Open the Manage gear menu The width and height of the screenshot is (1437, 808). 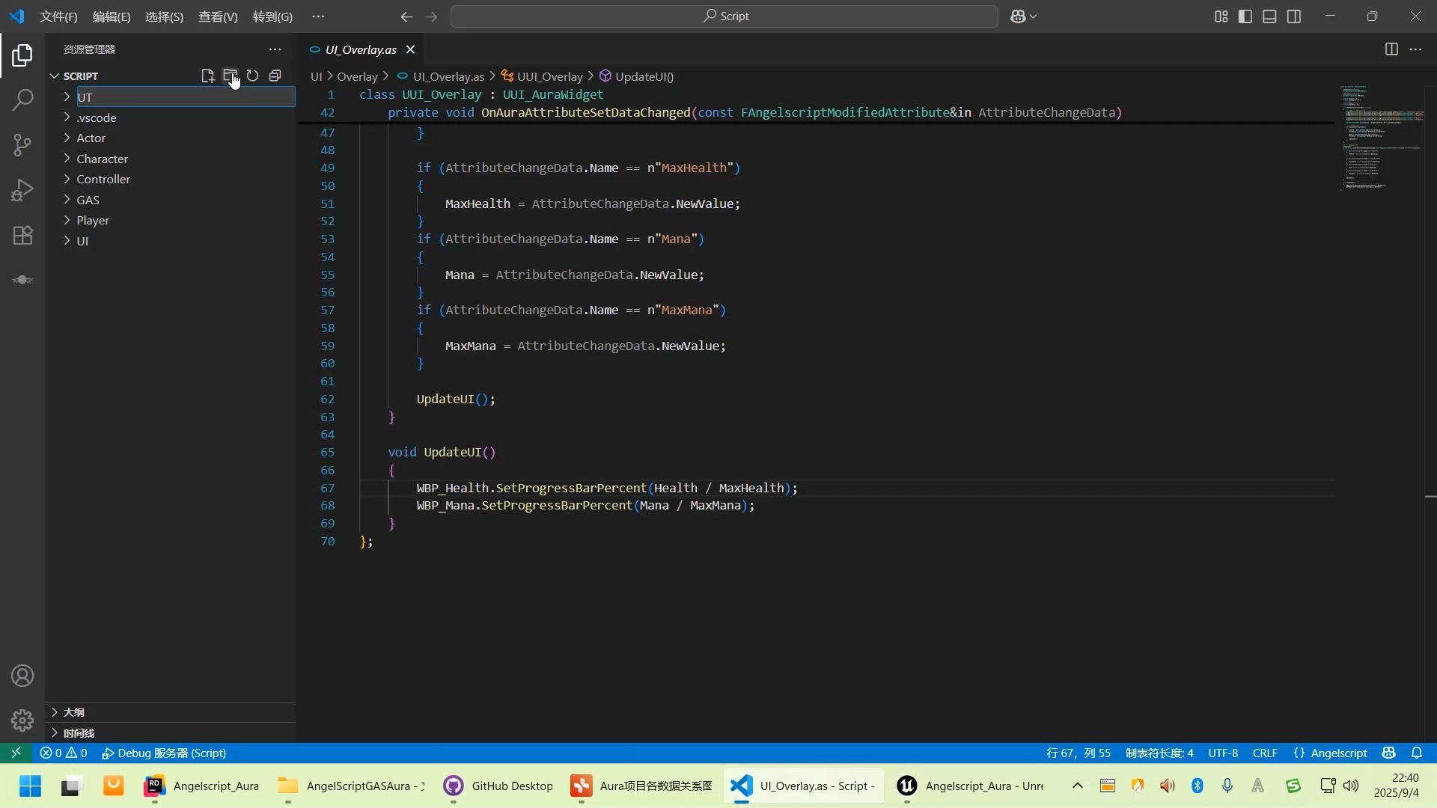click(22, 720)
